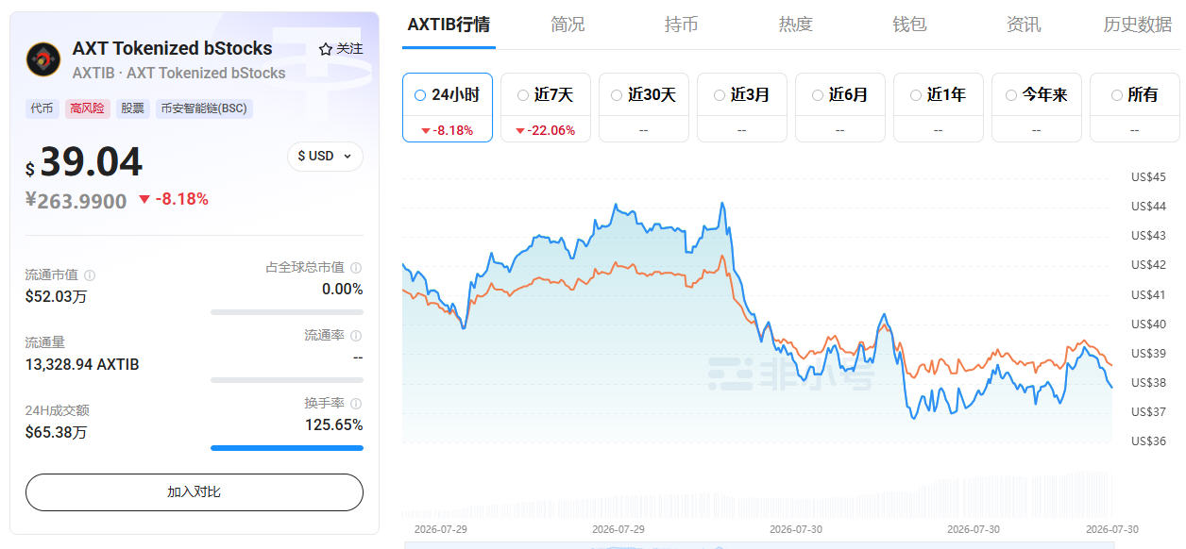This screenshot has width=1186, height=549.
Task: Click the 股票 tag
Action: tap(133, 108)
